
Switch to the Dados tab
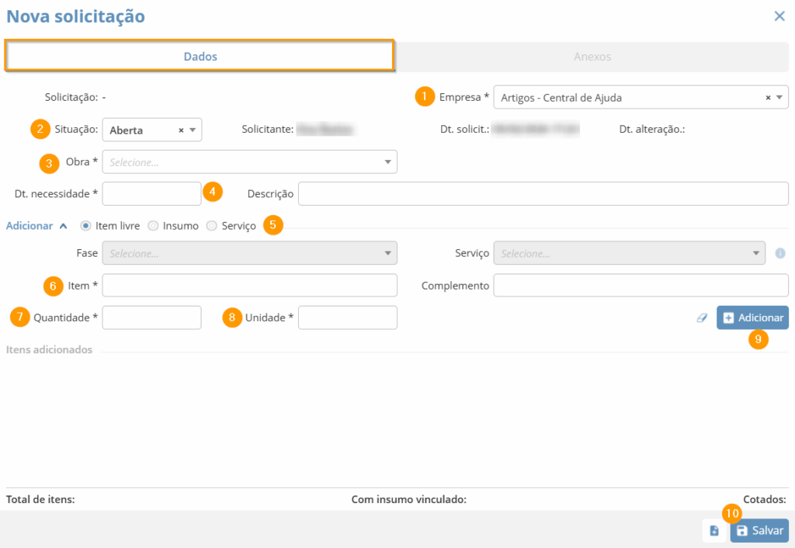click(200, 57)
